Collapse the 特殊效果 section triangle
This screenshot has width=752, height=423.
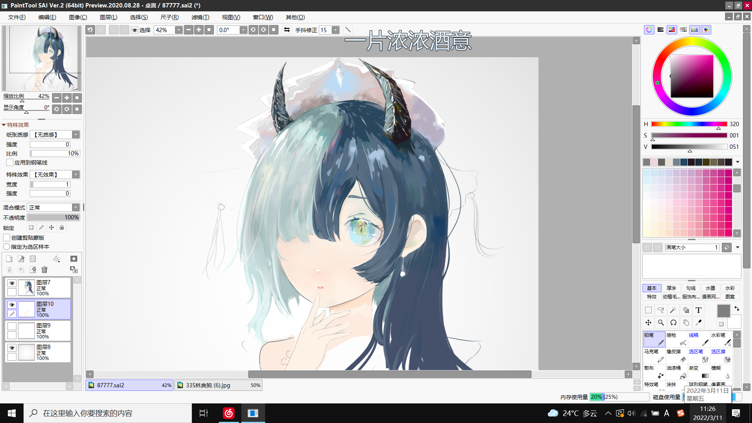click(4, 125)
